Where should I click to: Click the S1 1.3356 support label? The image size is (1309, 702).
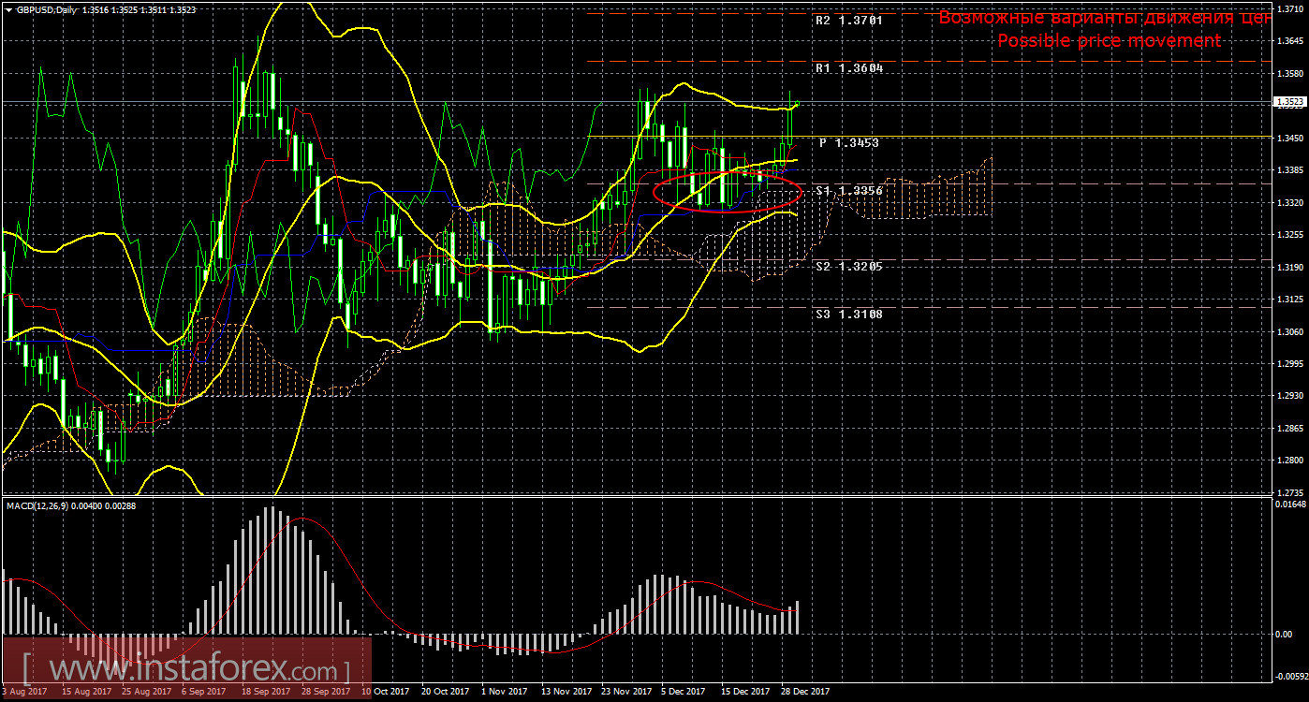pyautogui.click(x=848, y=191)
